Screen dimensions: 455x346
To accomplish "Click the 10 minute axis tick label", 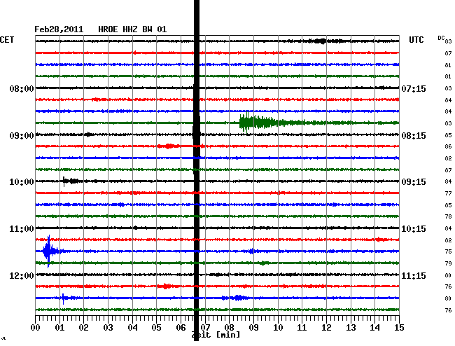I will click(278, 328).
